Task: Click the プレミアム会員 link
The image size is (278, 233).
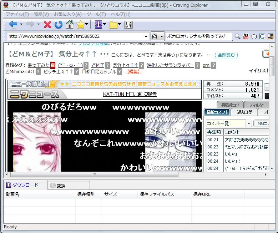Action: [93, 44]
